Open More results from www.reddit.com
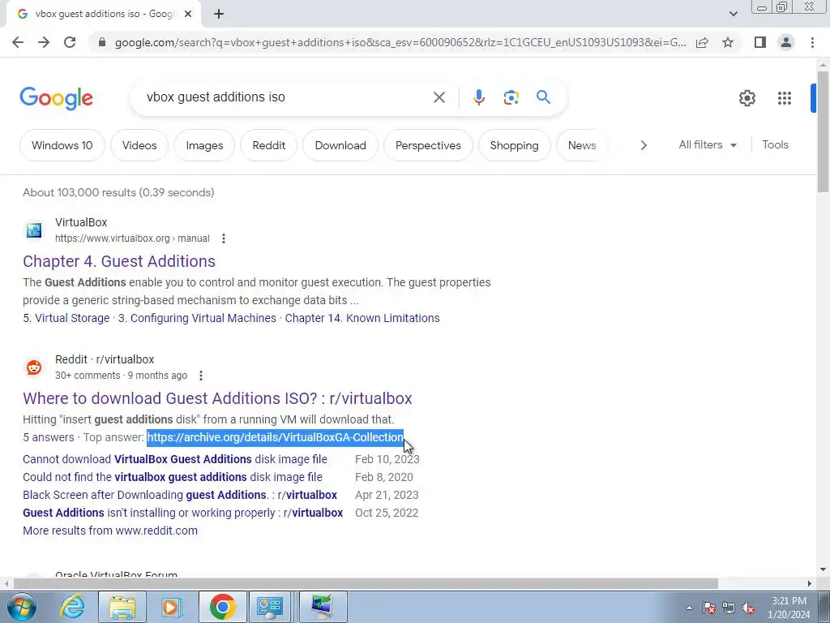 point(110,531)
